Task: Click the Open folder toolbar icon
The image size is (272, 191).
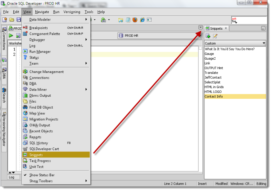Action: [x=12, y=20]
